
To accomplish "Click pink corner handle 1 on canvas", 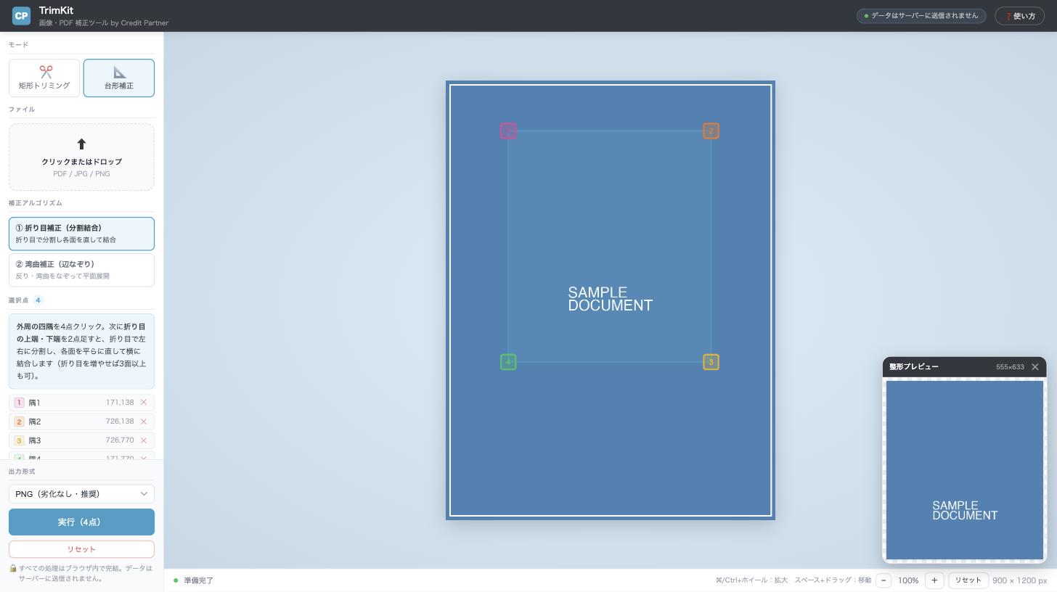I will [508, 131].
